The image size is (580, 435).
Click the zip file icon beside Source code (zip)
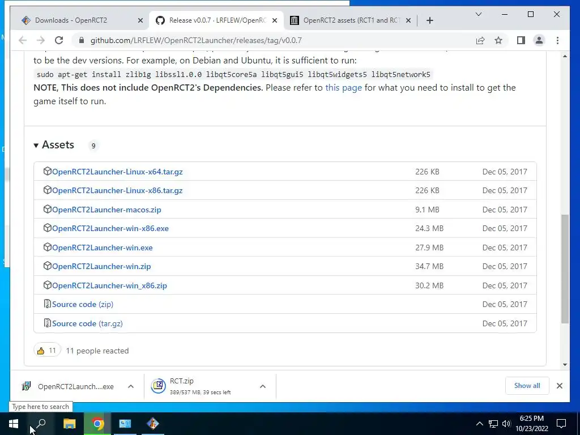(x=47, y=304)
